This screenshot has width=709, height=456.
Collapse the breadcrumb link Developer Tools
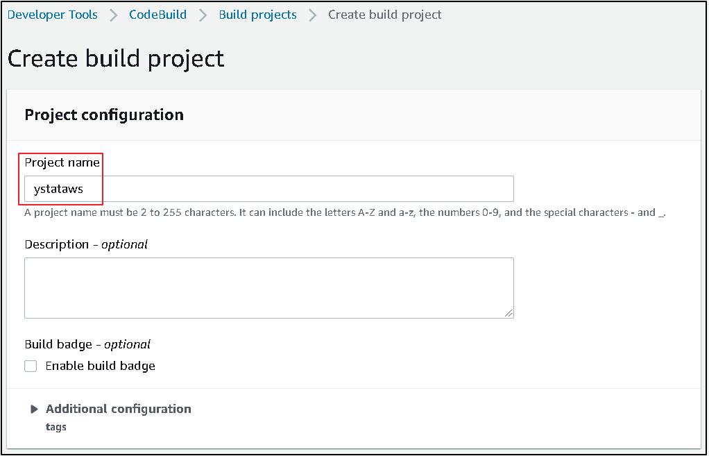click(52, 14)
